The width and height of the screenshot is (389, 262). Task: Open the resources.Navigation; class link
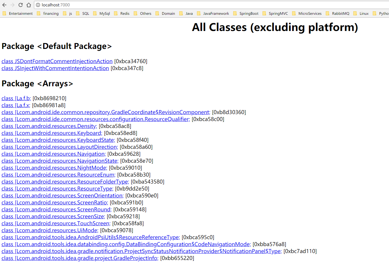pyautogui.click(x=54, y=154)
